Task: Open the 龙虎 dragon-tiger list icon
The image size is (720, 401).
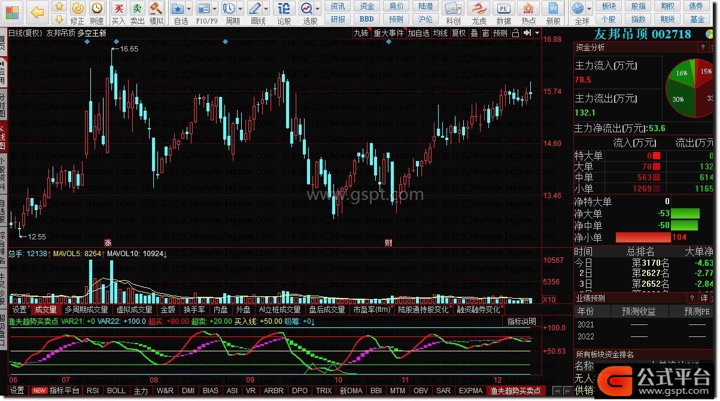Action: (479, 8)
